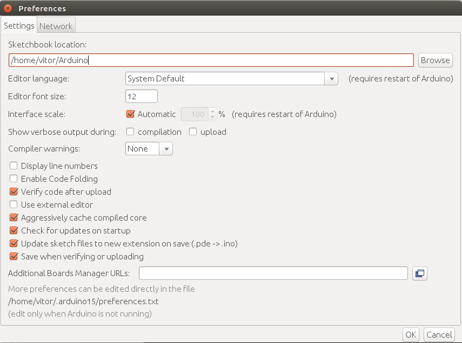Click Browse for sketchbook location
The width and height of the screenshot is (462, 343).
pos(435,60)
